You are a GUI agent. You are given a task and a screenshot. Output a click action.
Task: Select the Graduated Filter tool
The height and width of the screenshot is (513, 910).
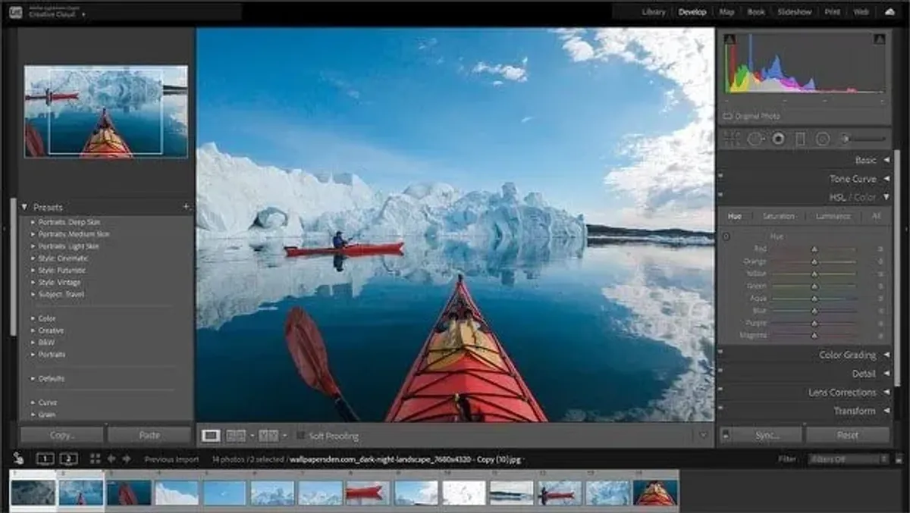click(x=800, y=139)
